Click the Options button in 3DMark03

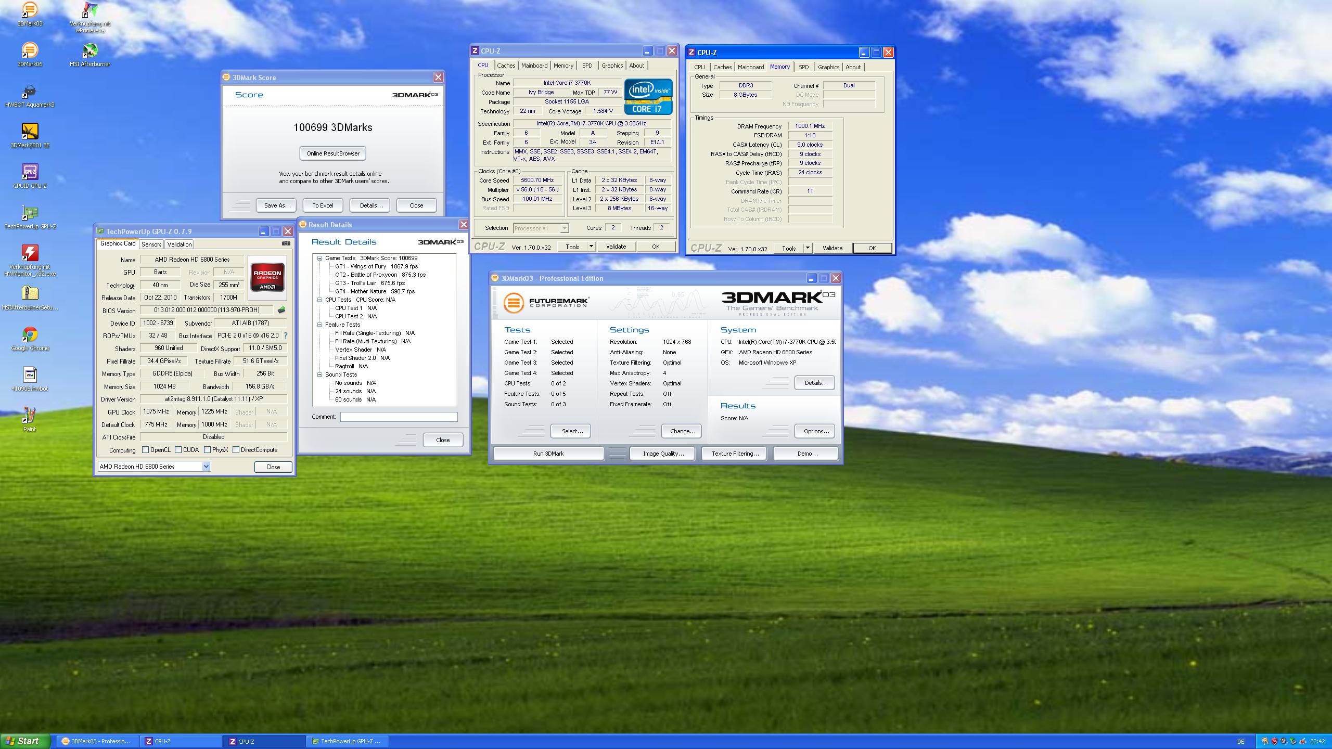[816, 431]
